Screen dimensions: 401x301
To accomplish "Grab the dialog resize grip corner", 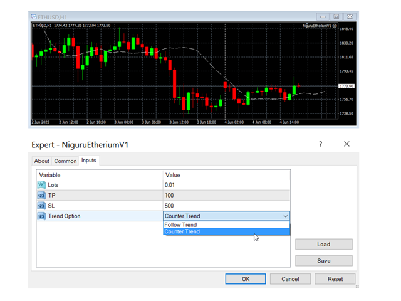I will click(357, 287).
